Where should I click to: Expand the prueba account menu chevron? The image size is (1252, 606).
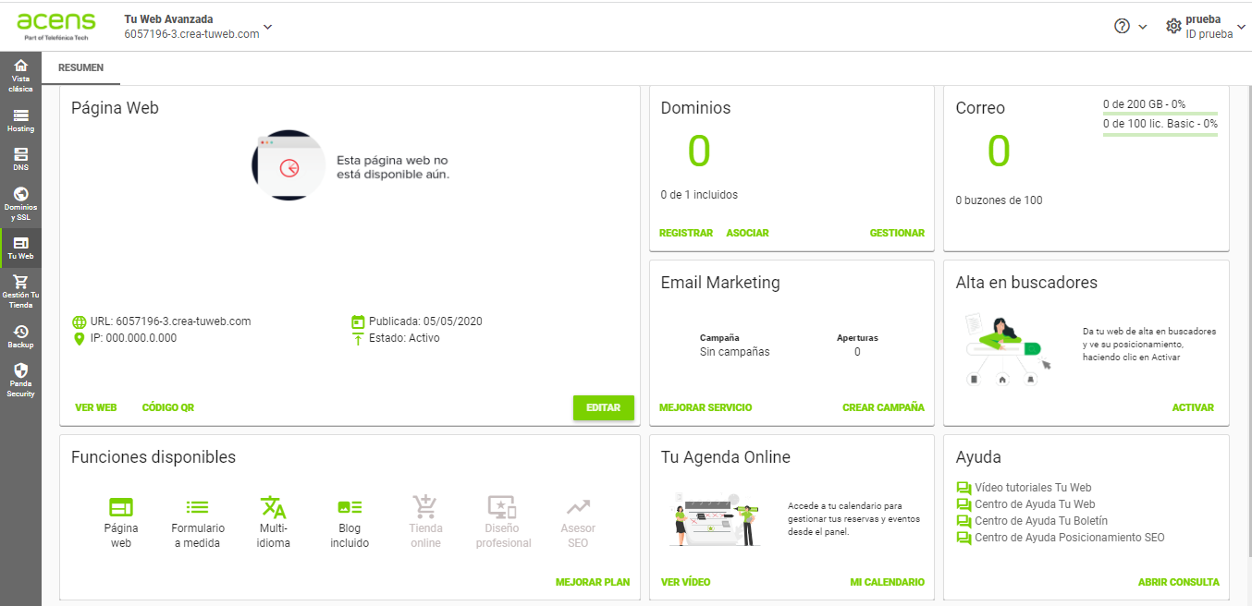point(1242,27)
